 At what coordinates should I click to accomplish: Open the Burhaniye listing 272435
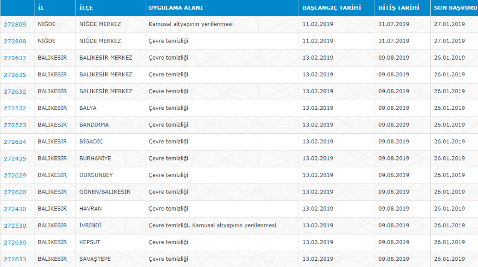[15, 158]
